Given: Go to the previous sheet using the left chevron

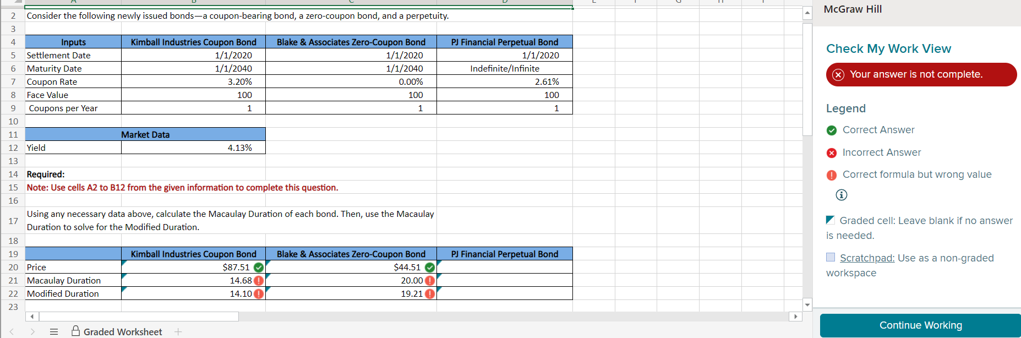Looking at the screenshot, I should tap(11, 331).
